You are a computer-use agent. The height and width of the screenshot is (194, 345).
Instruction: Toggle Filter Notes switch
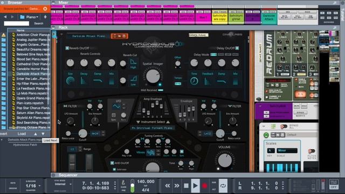(x=311, y=151)
